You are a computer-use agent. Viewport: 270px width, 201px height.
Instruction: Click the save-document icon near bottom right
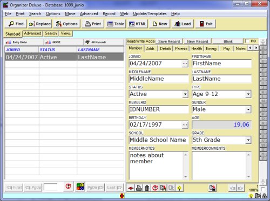click(x=213, y=188)
